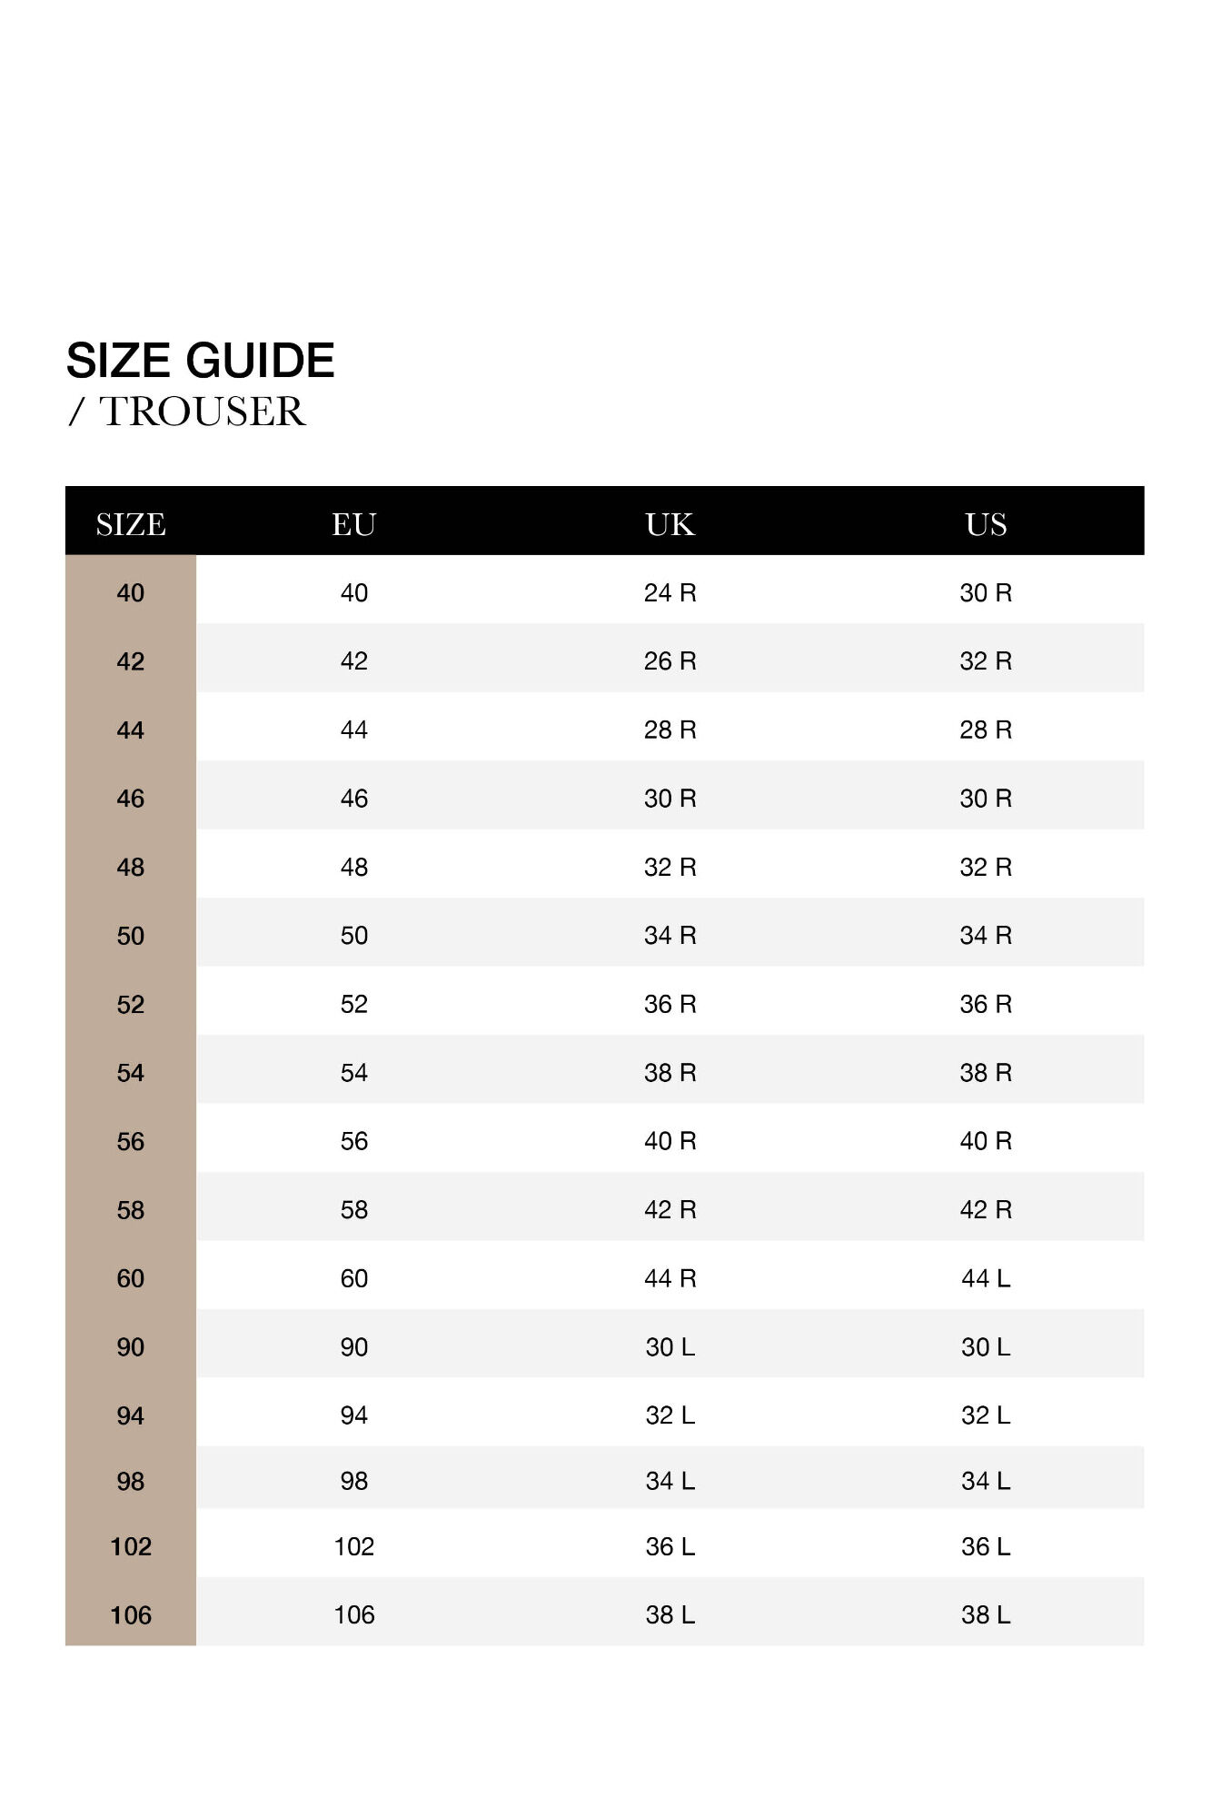Viewport: 1211px width, 1817px height.
Task: Select the EU column header
Action: (353, 524)
